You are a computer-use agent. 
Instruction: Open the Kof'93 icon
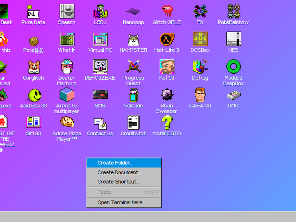click(167, 67)
